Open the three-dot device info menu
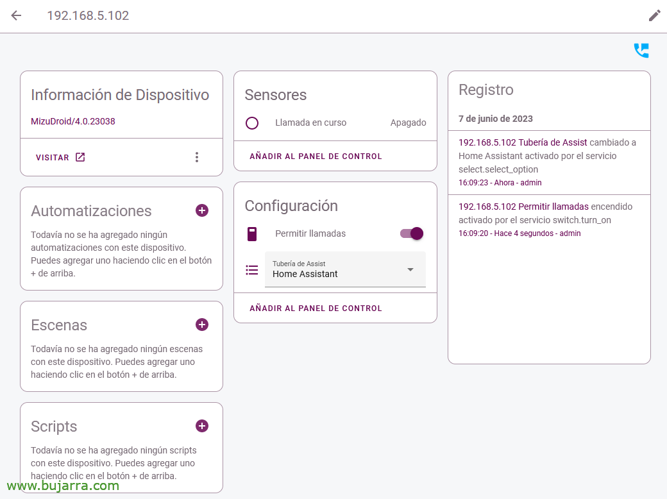Viewport: 667px width, 499px height. tap(196, 157)
